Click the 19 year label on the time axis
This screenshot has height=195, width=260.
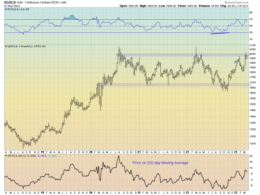(43, 152)
